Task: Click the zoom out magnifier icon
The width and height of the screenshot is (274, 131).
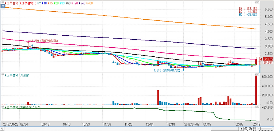Action: [x=246, y=129]
